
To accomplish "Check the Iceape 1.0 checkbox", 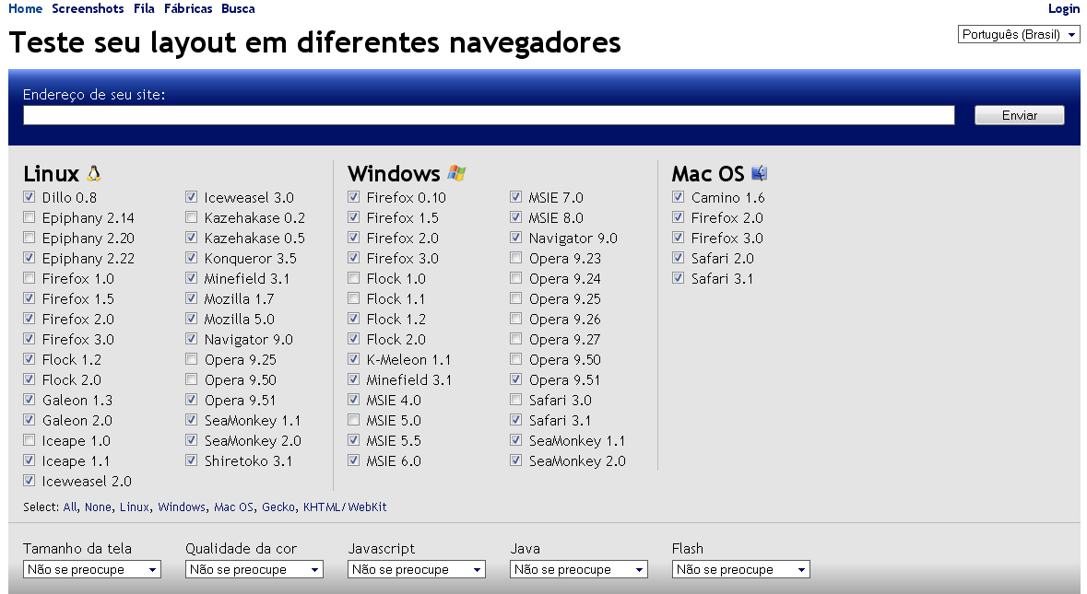I will [x=30, y=440].
